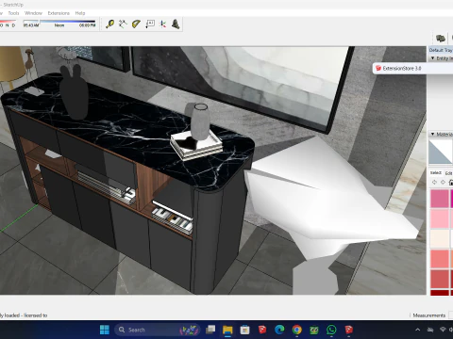The height and width of the screenshot is (339, 453).
Task: Open the Help menu
Action: 80,13
